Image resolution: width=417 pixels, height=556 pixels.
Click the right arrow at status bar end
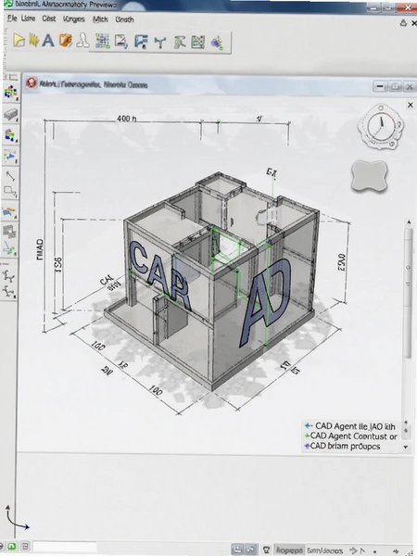pos(396,551)
